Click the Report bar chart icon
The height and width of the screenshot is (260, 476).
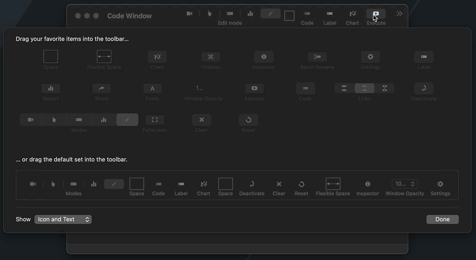click(x=50, y=89)
